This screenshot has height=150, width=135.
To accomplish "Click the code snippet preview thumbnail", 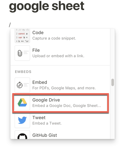I will [x=22, y=36].
